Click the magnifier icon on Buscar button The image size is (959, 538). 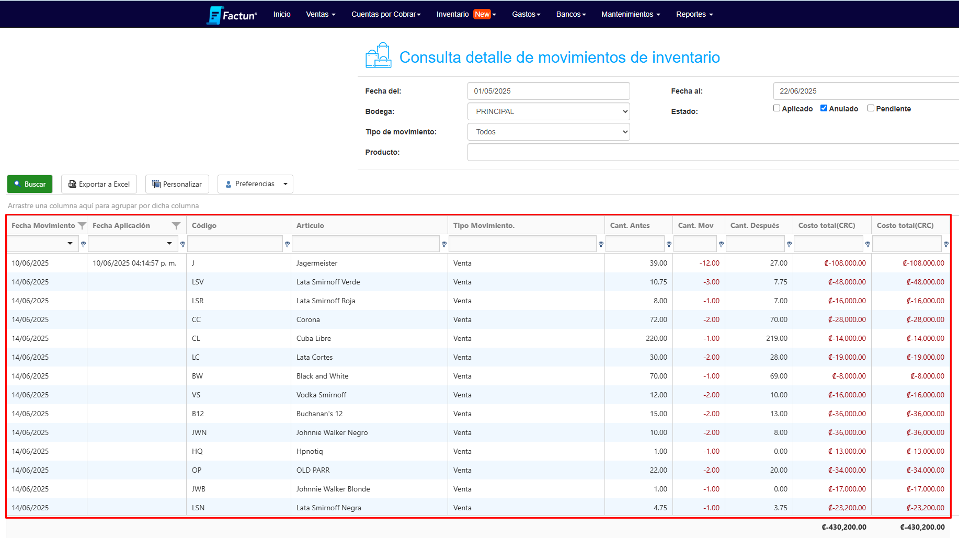pos(17,184)
